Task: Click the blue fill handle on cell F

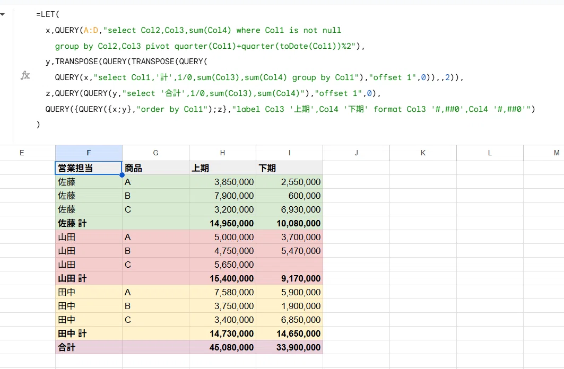Action: [122, 175]
